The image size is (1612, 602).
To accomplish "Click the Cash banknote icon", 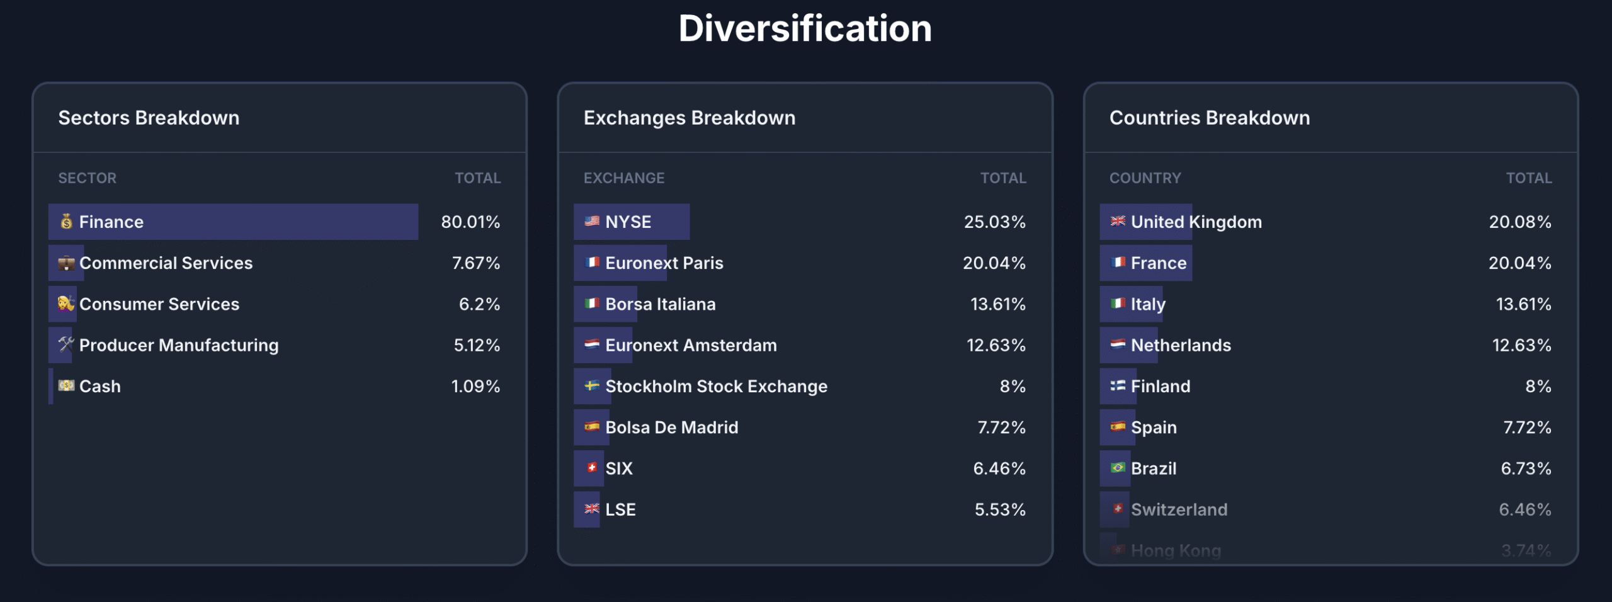I will point(66,385).
